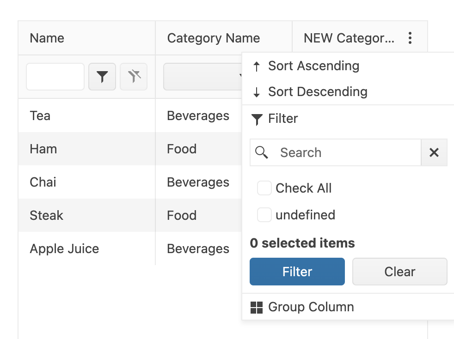Choose the Group Column menu entry
The width and height of the screenshot is (454, 339).
point(311,308)
